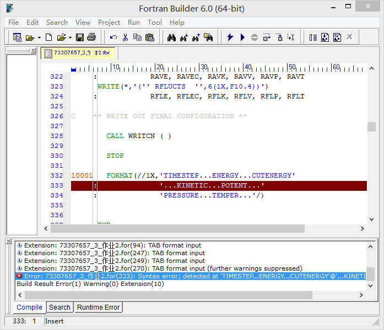Expand the open project dropdown arrow
The height and width of the screenshot is (330, 384).
click(39, 38)
